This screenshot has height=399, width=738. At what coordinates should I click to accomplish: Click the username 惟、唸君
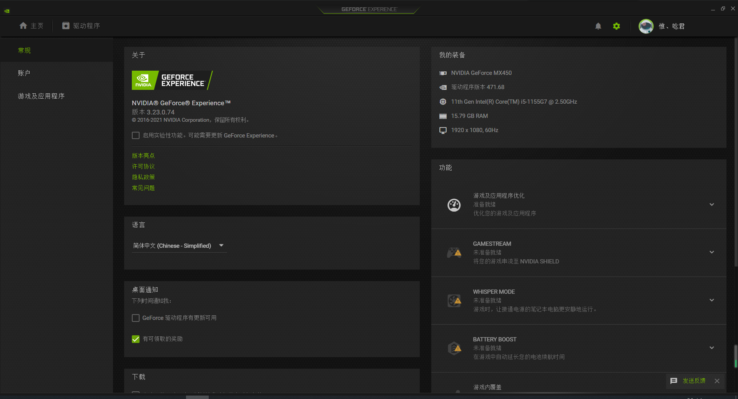point(672,26)
